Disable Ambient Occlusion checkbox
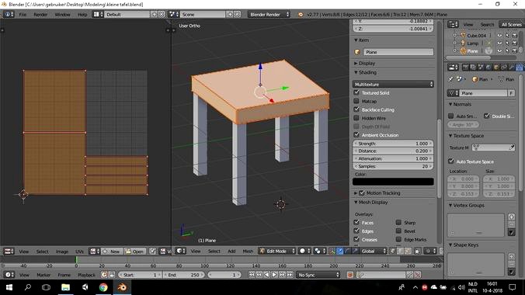The image size is (525, 295). [x=356, y=134]
